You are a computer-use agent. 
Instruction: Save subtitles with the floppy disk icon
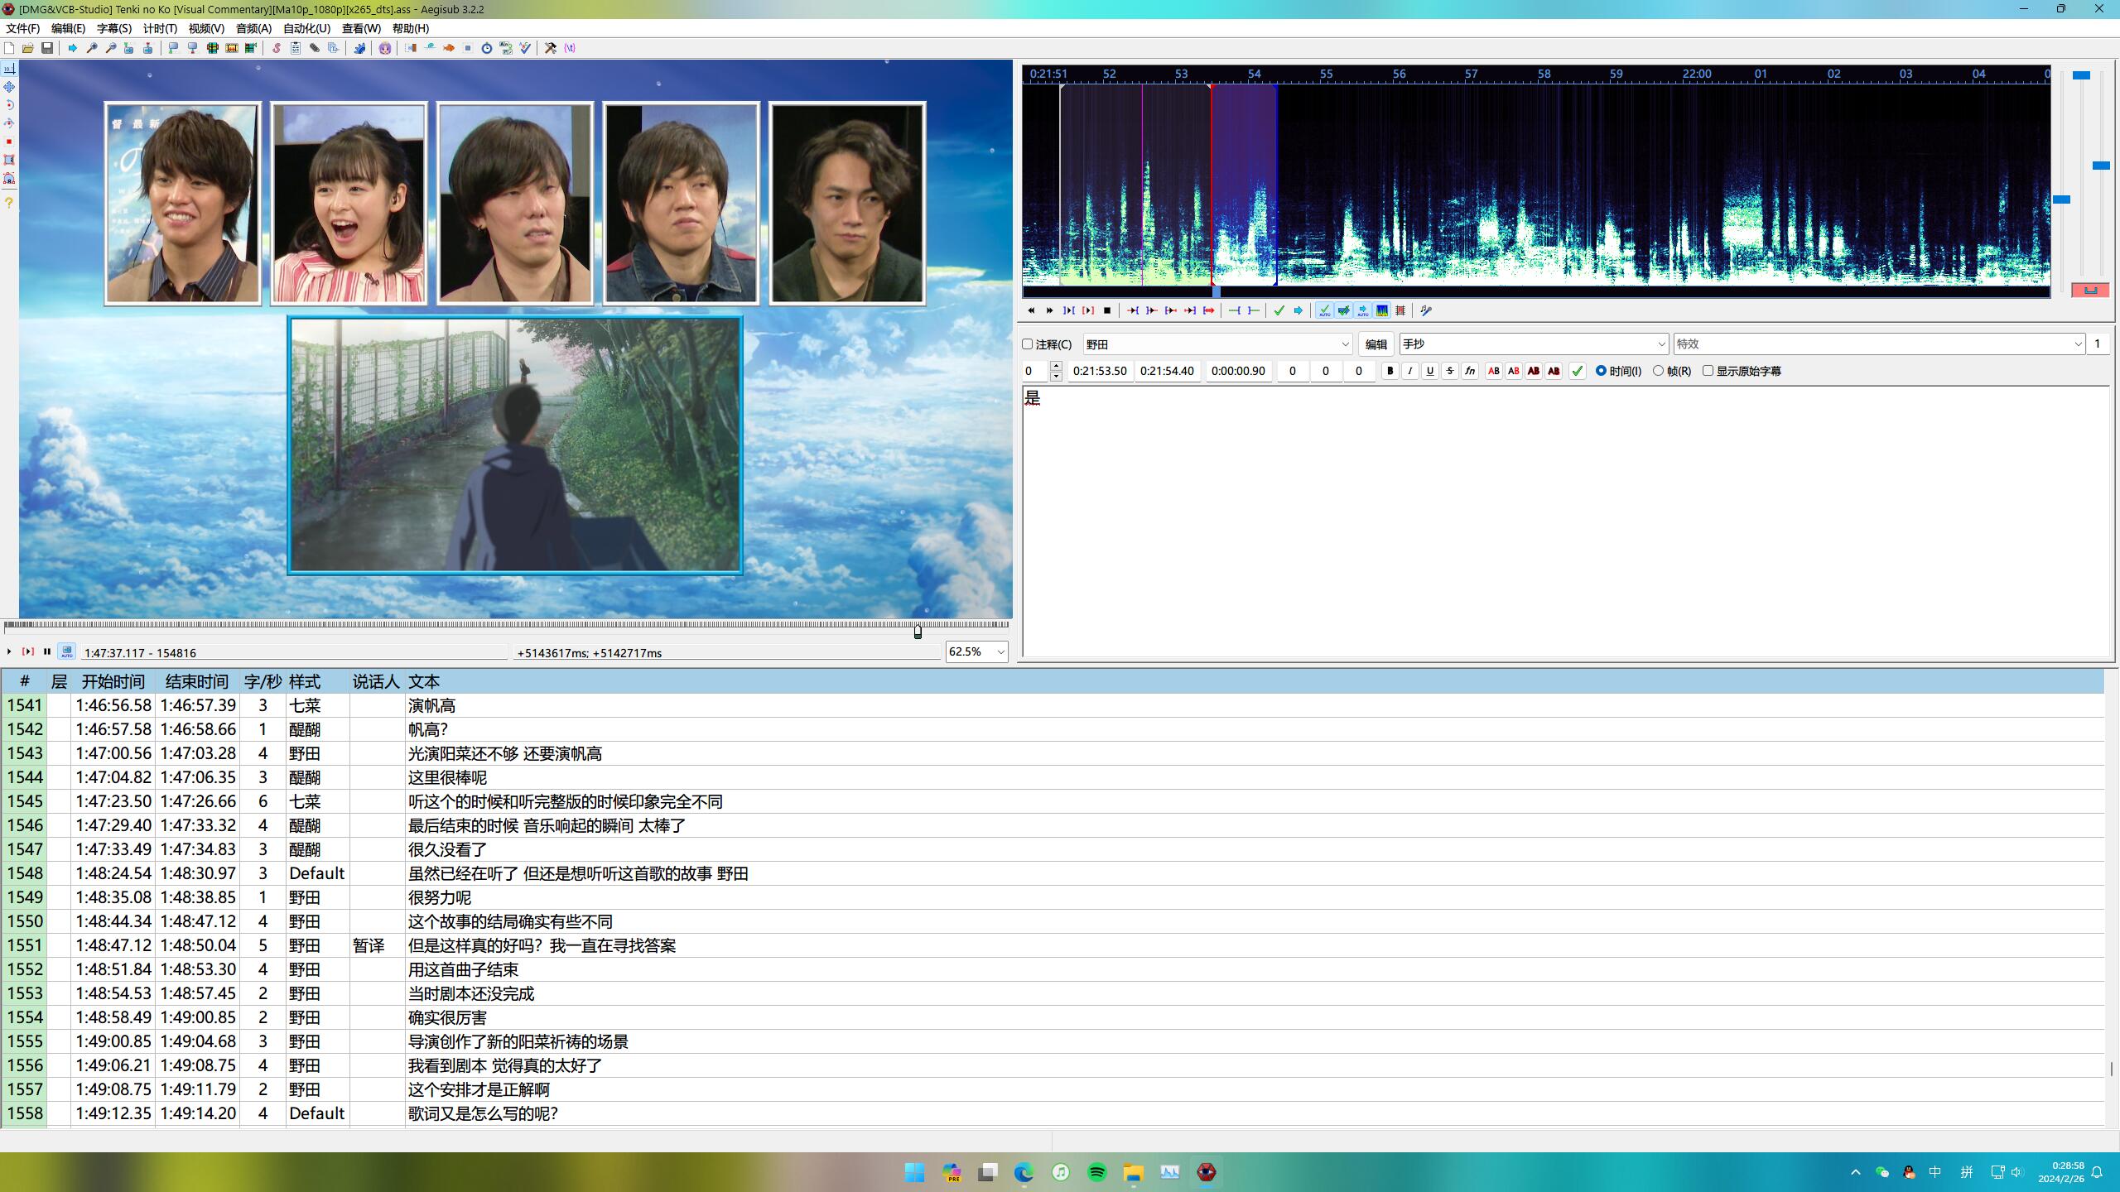click(47, 48)
